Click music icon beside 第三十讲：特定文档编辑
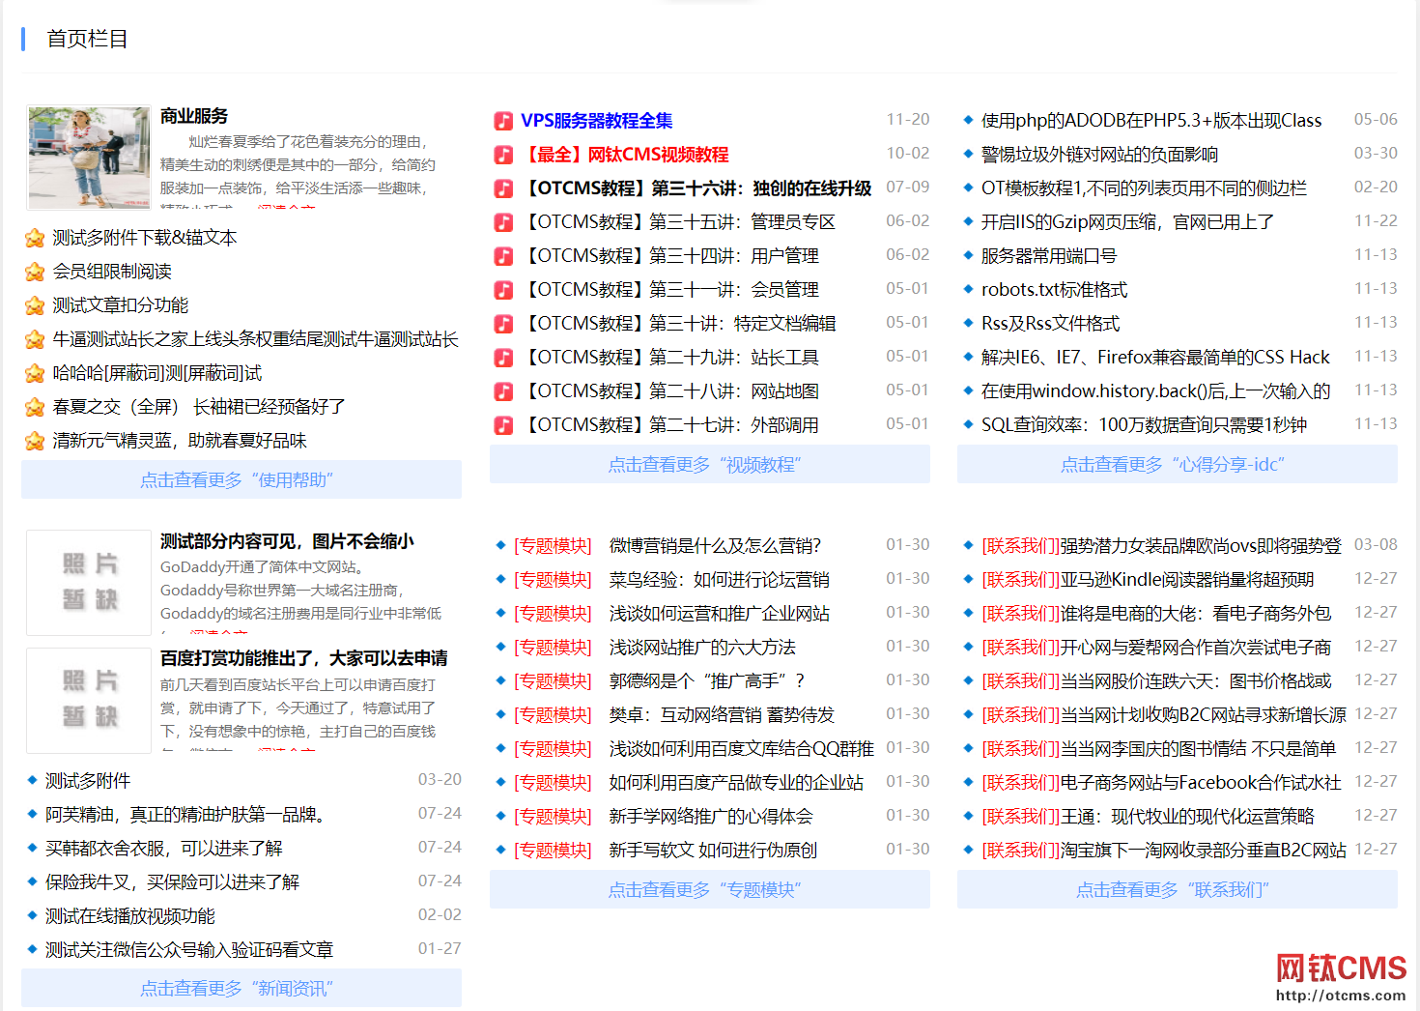 503,324
